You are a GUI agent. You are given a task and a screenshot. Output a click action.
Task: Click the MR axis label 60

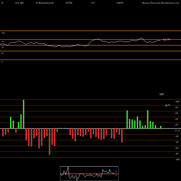[x=177, y=113]
